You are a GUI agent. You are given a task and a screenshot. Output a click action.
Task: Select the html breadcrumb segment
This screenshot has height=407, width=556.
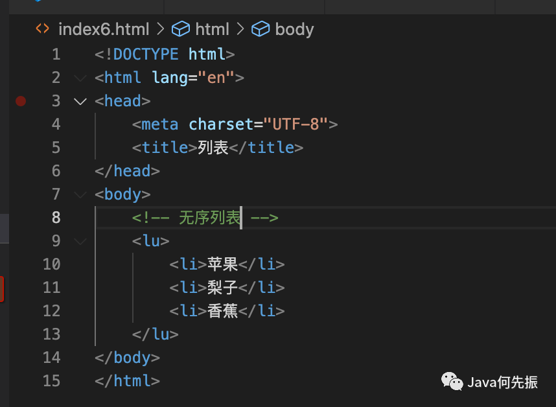[x=212, y=29]
